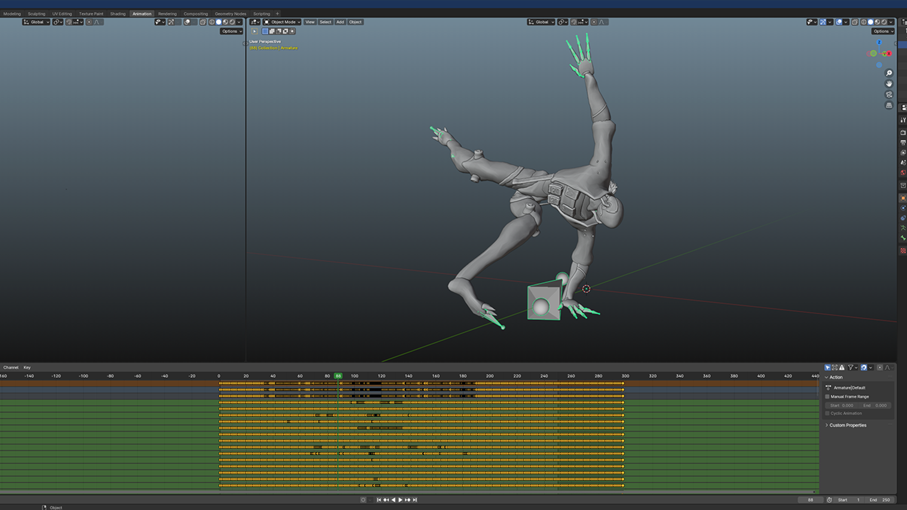Toggle overlays in right viewport header
Viewport: 907px width, 510px height.
click(x=839, y=22)
